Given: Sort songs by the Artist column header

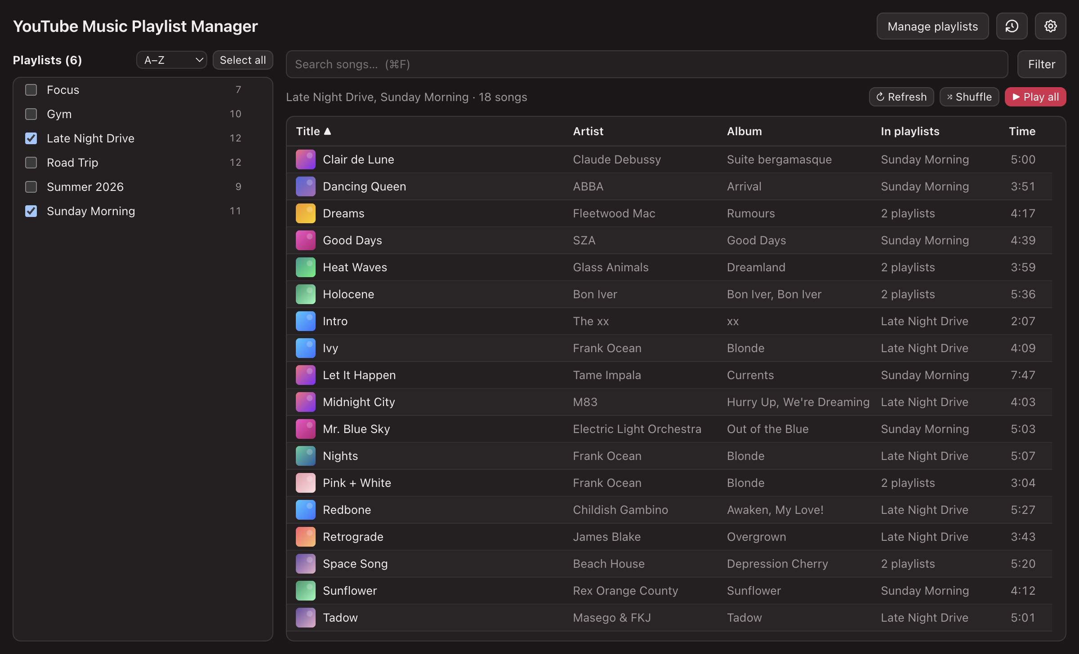Looking at the screenshot, I should click(x=588, y=131).
